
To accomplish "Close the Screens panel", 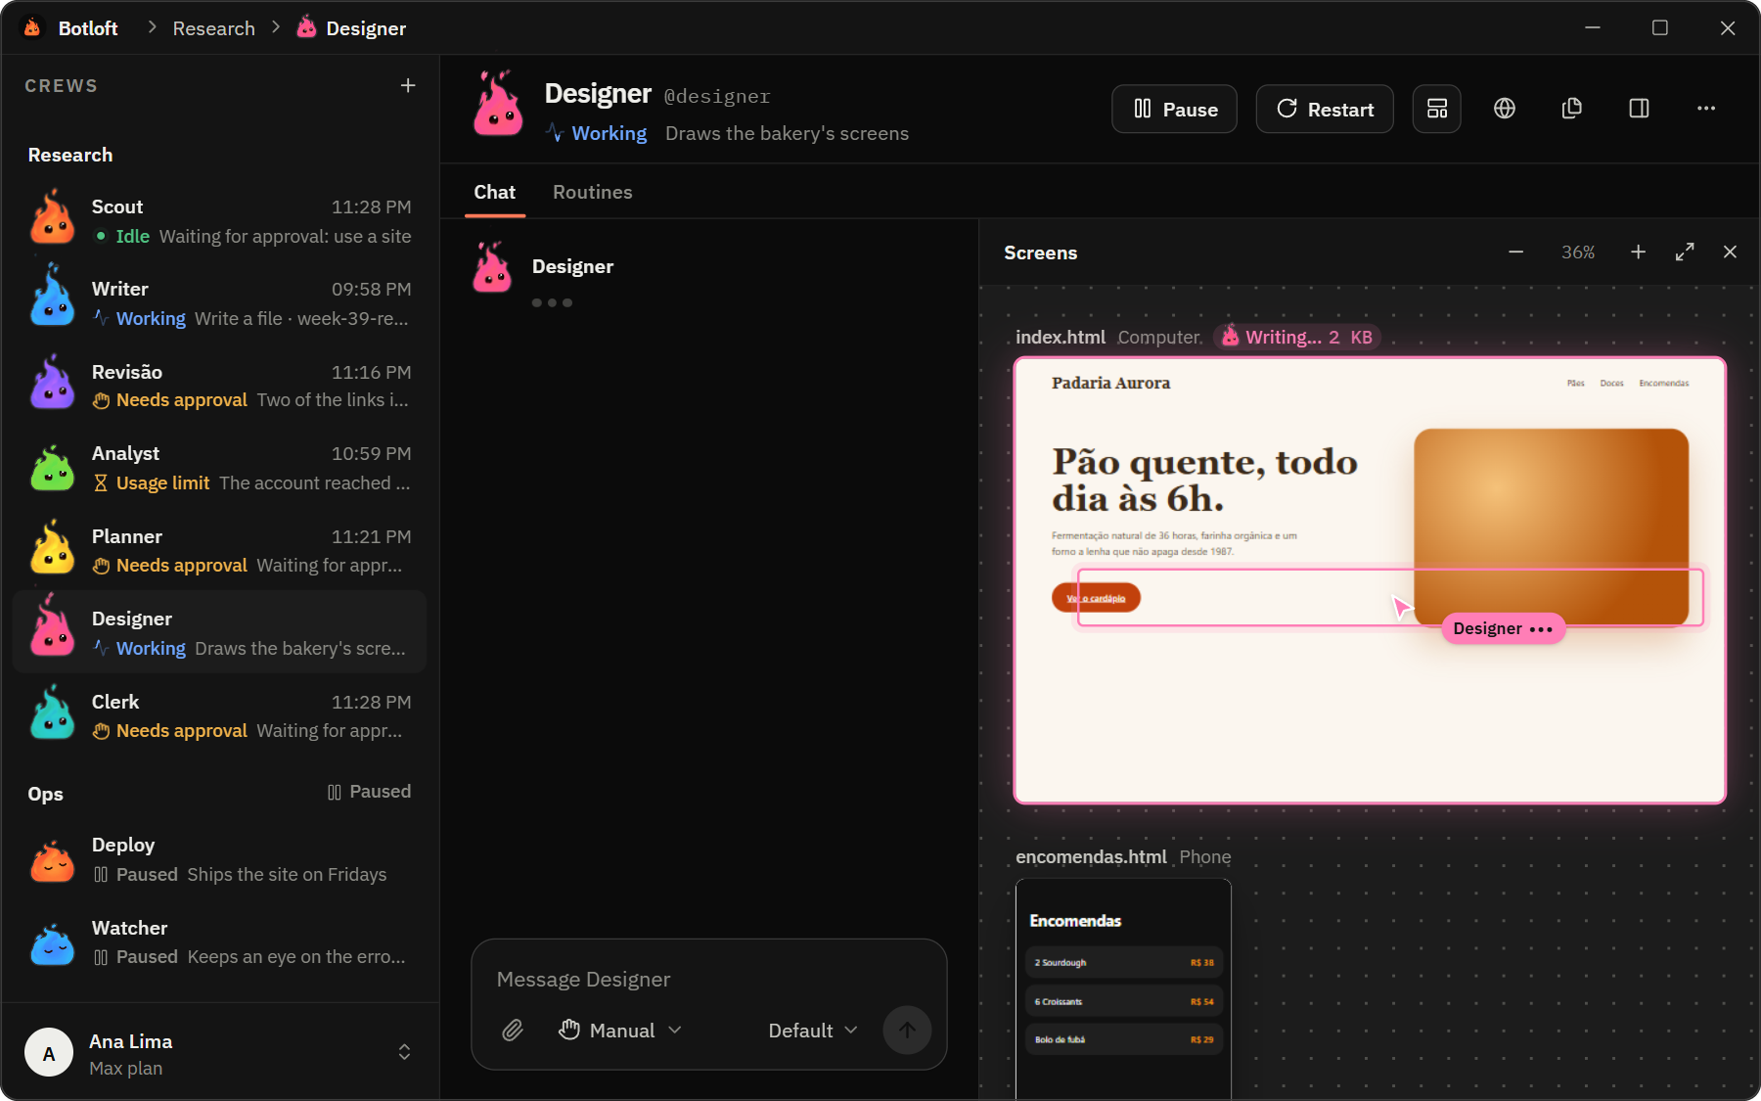I will tap(1730, 252).
